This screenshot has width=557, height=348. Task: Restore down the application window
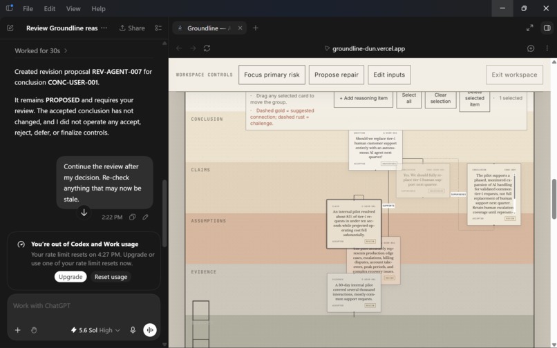click(x=524, y=8)
